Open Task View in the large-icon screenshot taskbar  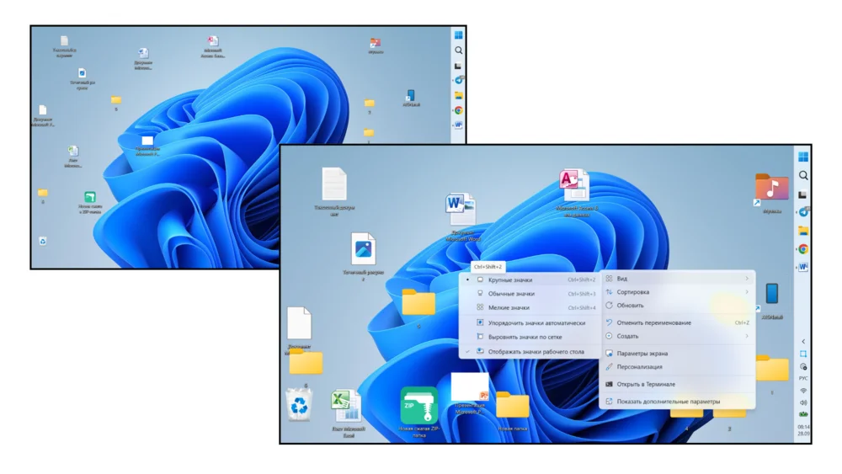click(802, 194)
